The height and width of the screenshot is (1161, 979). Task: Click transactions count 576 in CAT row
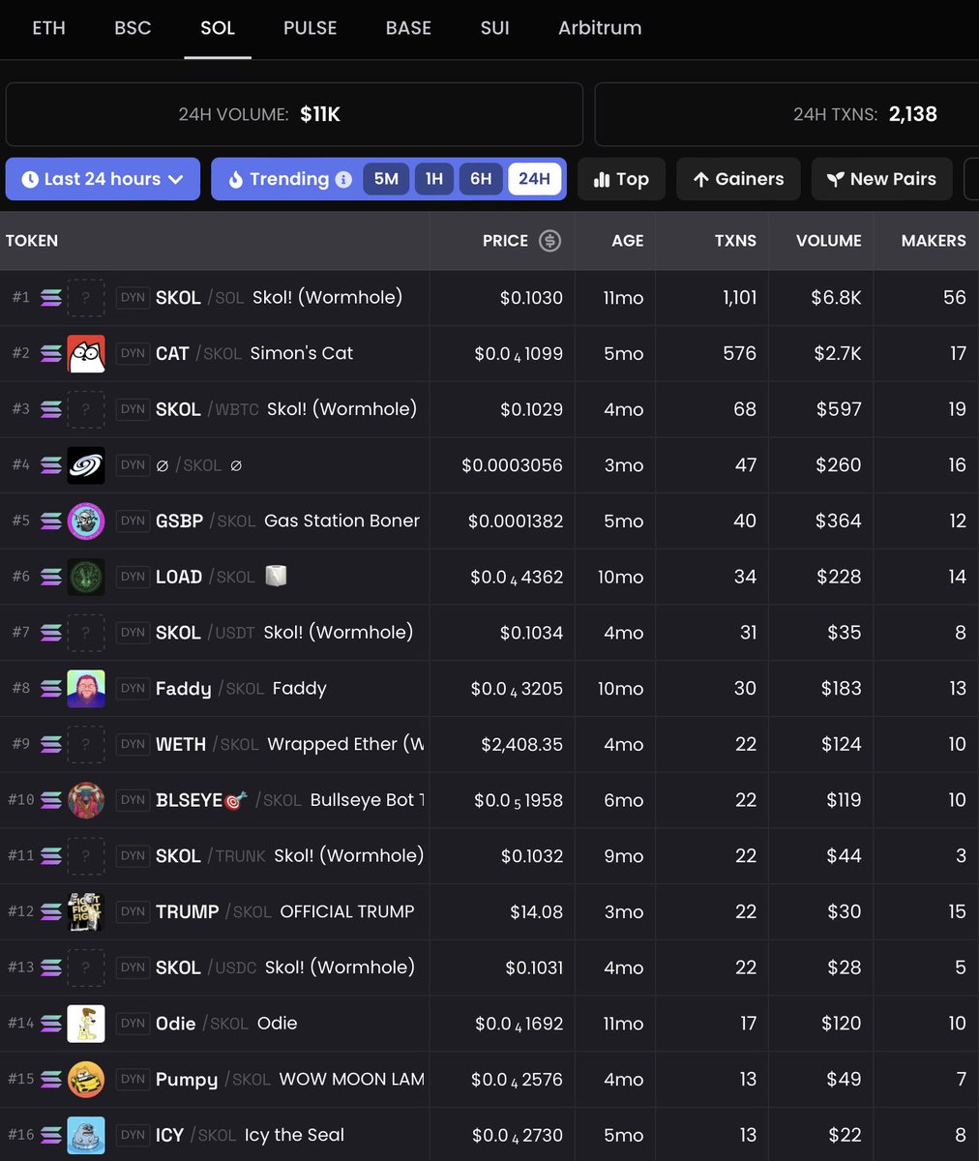click(739, 354)
